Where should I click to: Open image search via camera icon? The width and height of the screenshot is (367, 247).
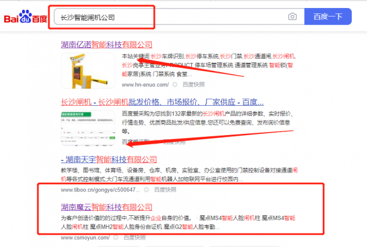293,17
